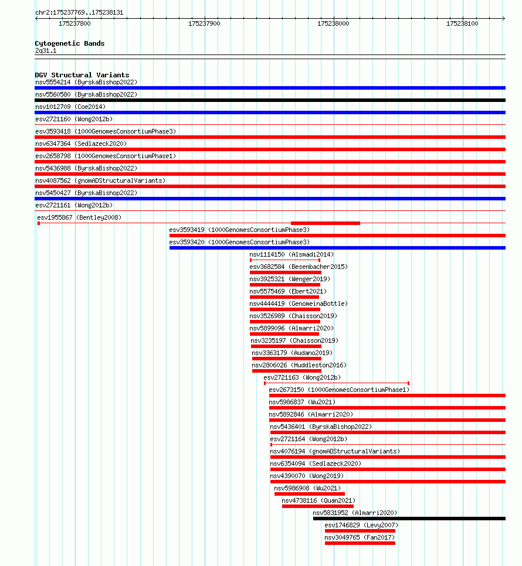The width and height of the screenshot is (522, 566).
Task: Select esv2721164 (Wong2012b) variant label
Action: tap(309, 439)
